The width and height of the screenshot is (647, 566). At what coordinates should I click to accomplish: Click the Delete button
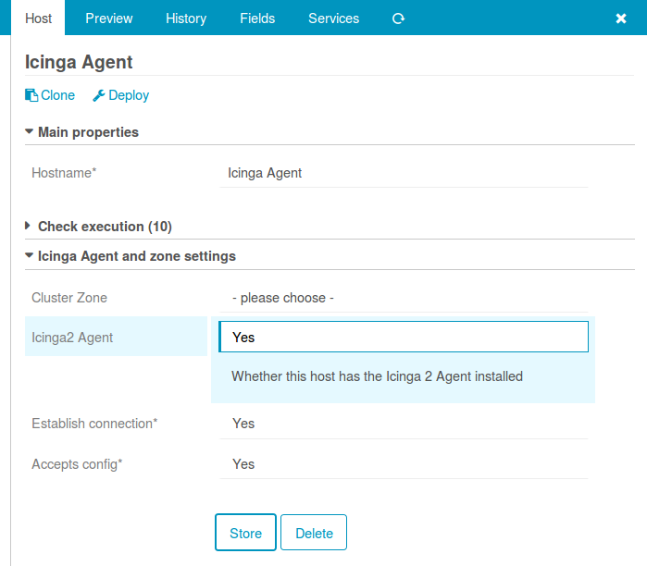click(314, 533)
